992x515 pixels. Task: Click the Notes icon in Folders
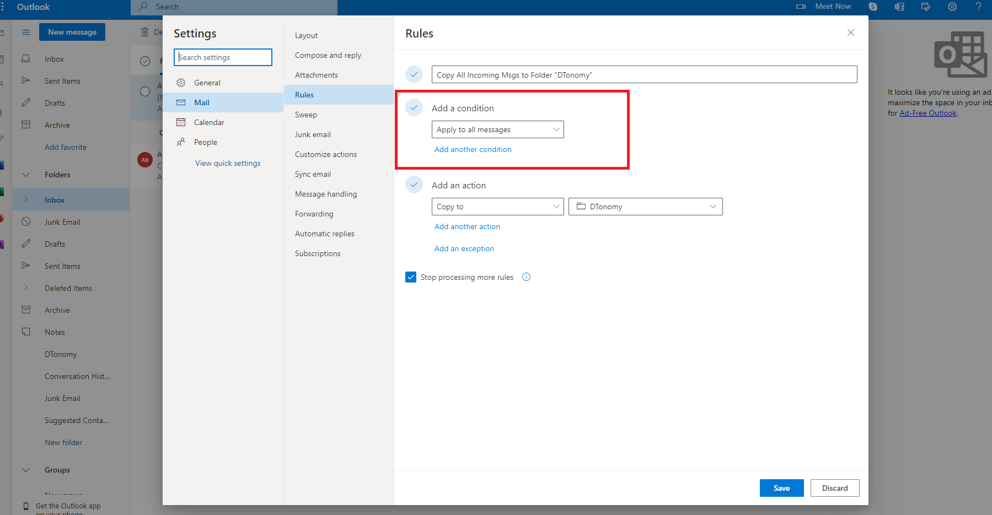[26, 332]
